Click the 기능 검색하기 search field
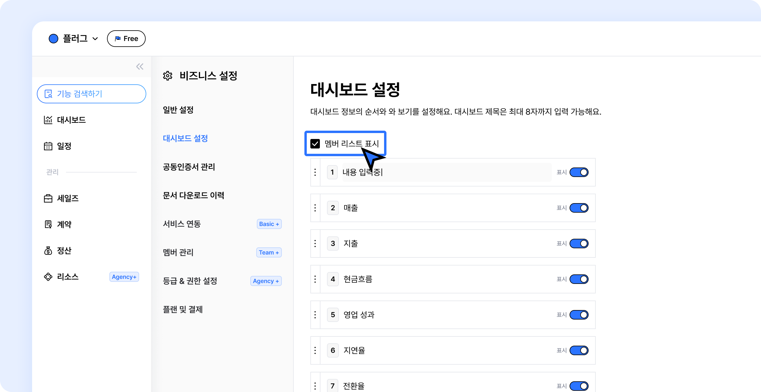The image size is (761, 392). click(x=92, y=94)
